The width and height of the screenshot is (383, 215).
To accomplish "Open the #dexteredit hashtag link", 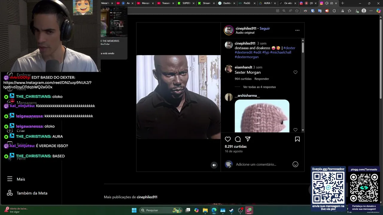I will point(244,52).
